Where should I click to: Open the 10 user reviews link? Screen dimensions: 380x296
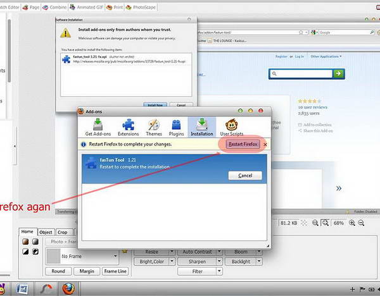[x=313, y=107]
